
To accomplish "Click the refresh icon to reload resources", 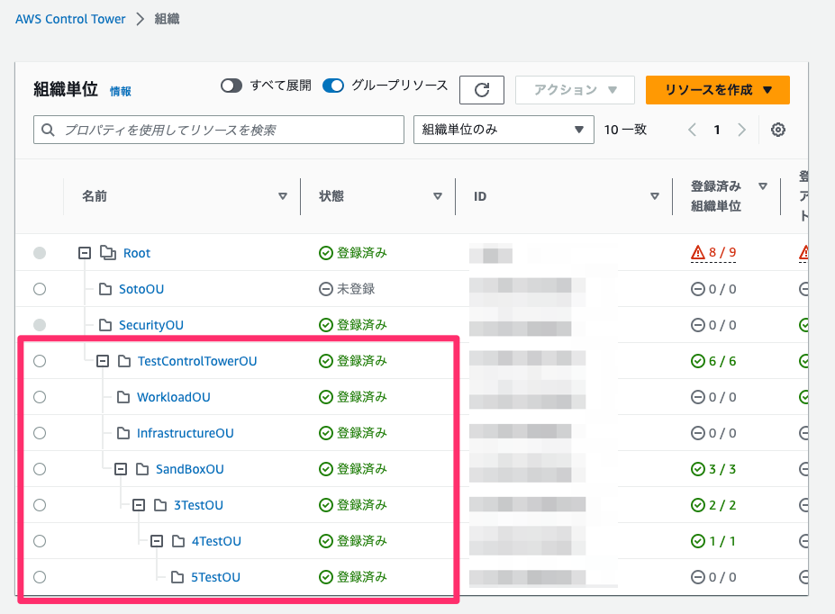I will pos(481,89).
